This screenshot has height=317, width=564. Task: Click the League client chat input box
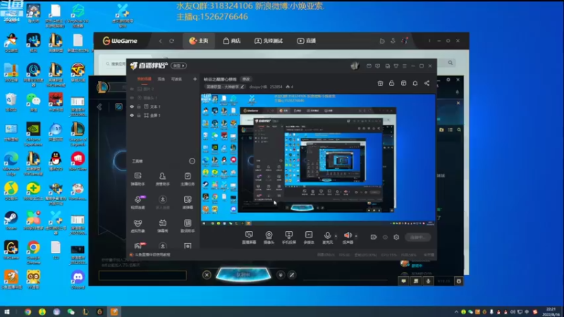[142, 275]
